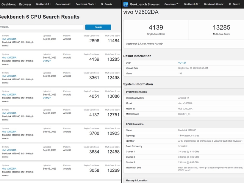Focus the V2602DA search input field

pyautogui.click(x=41, y=27)
